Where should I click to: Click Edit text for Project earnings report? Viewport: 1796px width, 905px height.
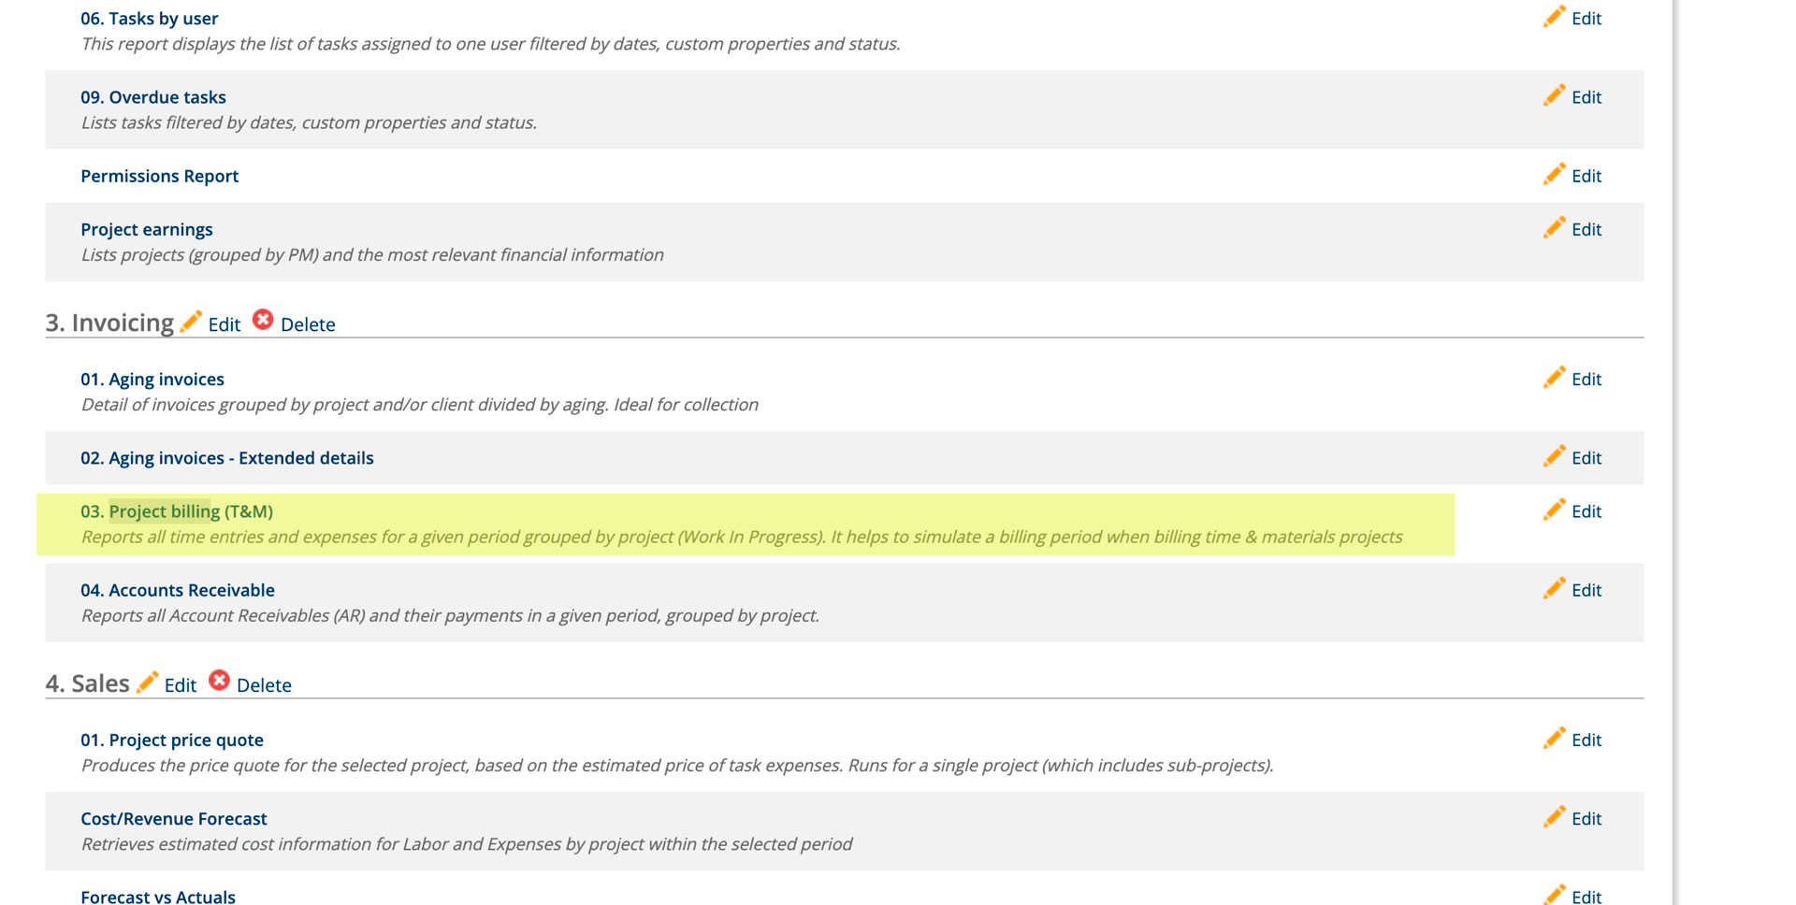1586,230
